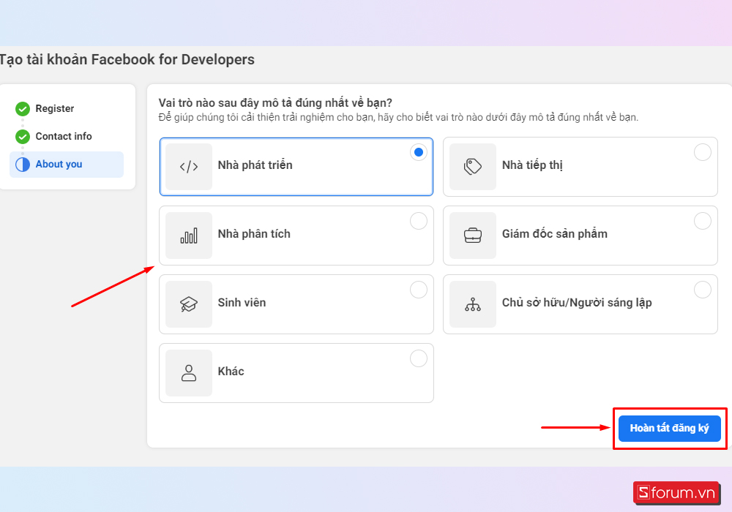Click the code brackets developer icon

[189, 167]
